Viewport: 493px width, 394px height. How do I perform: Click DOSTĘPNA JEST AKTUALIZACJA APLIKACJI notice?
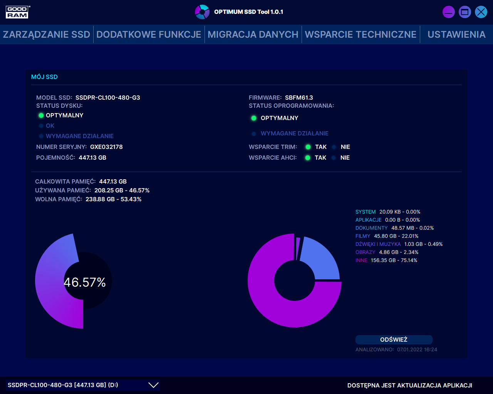click(410, 385)
